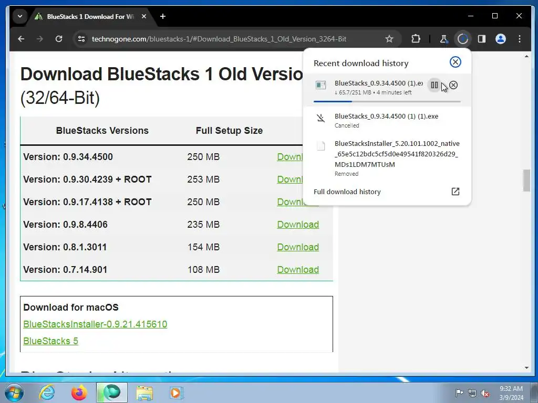The height and width of the screenshot is (403, 538).
Task: Click the 235 MB size cell
Action: click(203, 225)
